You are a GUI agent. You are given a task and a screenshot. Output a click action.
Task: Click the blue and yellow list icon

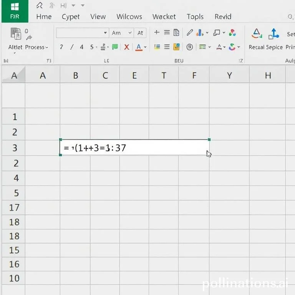coord(157,46)
